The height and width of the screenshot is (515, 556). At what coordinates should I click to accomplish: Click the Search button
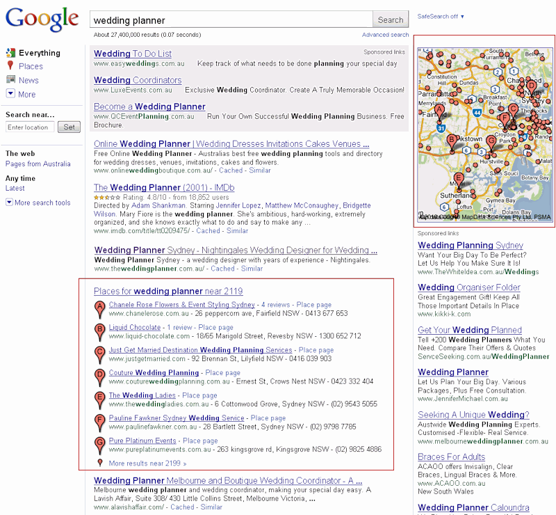coord(391,20)
